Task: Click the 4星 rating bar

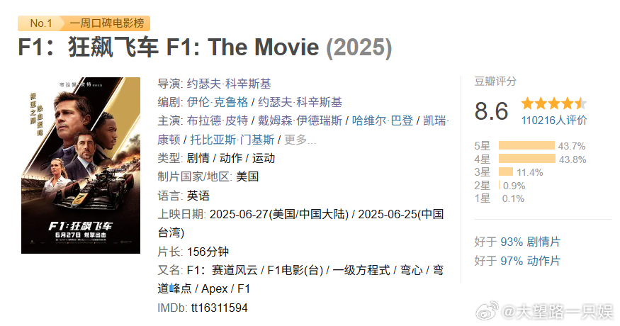Action: pyautogui.click(x=527, y=159)
